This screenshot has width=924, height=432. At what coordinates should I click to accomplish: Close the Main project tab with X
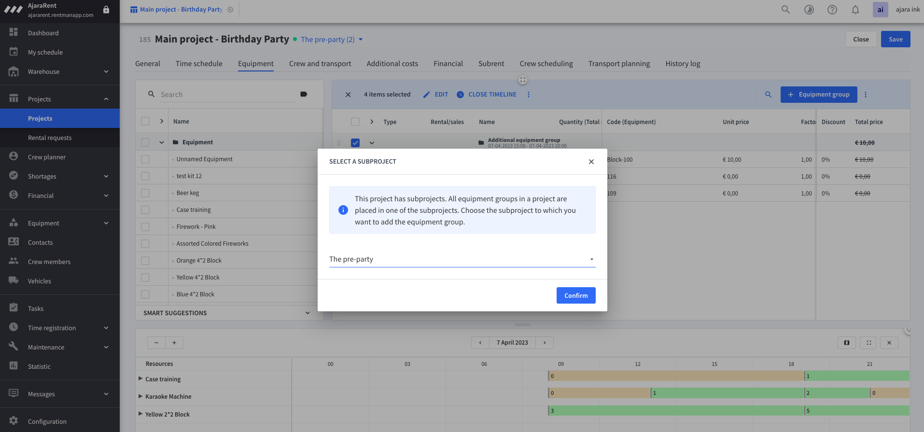(230, 10)
